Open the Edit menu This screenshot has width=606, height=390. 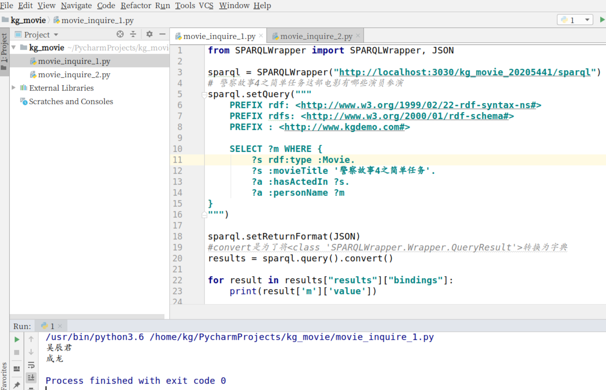[x=26, y=5]
